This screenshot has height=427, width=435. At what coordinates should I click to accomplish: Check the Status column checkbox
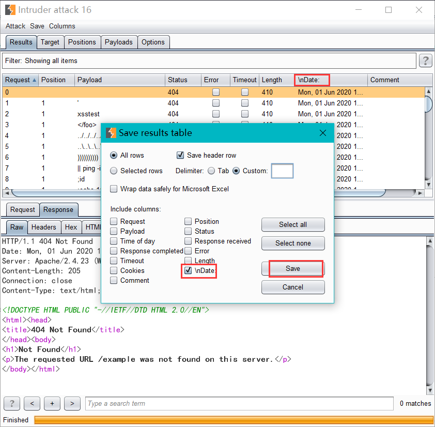(188, 231)
